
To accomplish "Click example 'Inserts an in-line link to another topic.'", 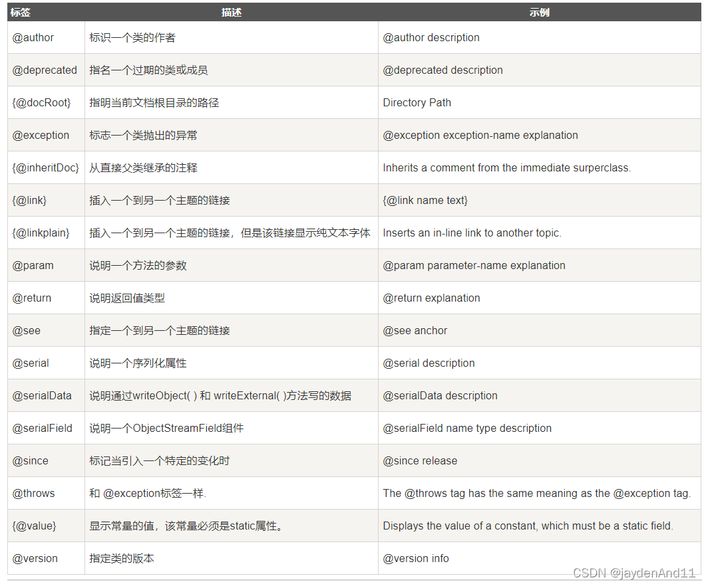I will (x=472, y=233).
